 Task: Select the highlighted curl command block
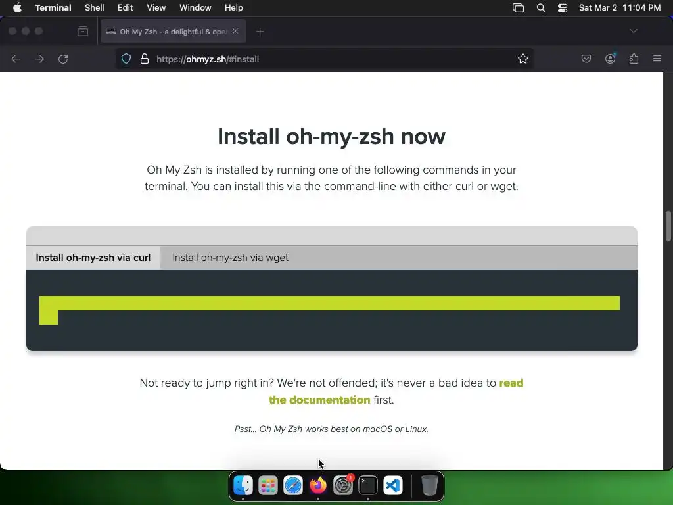[x=329, y=310]
